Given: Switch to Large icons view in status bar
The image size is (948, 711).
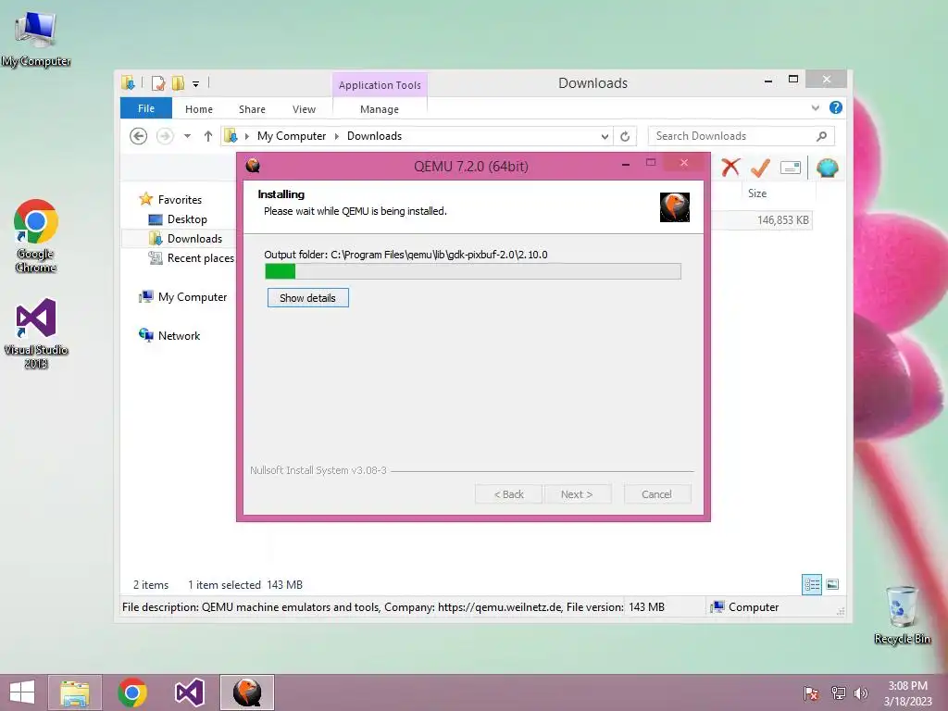Looking at the screenshot, I should (832, 585).
